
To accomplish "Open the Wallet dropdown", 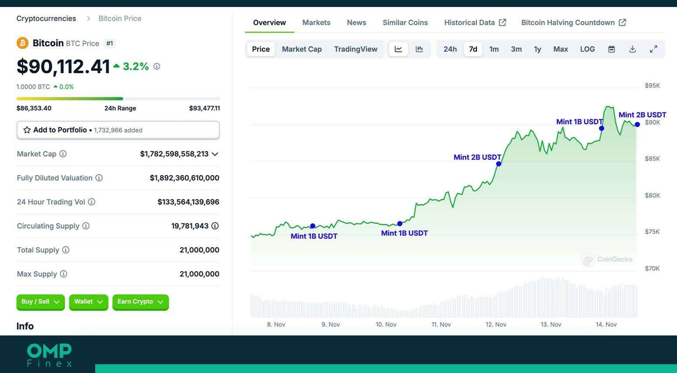I will click(89, 302).
